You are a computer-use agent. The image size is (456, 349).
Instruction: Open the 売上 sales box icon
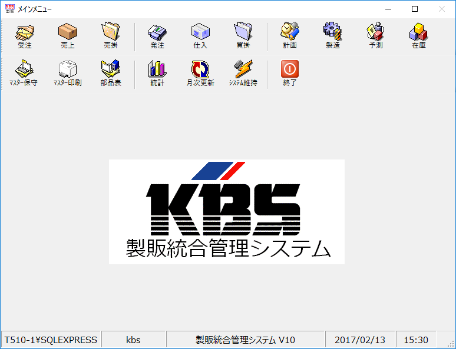click(x=68, y=36)
